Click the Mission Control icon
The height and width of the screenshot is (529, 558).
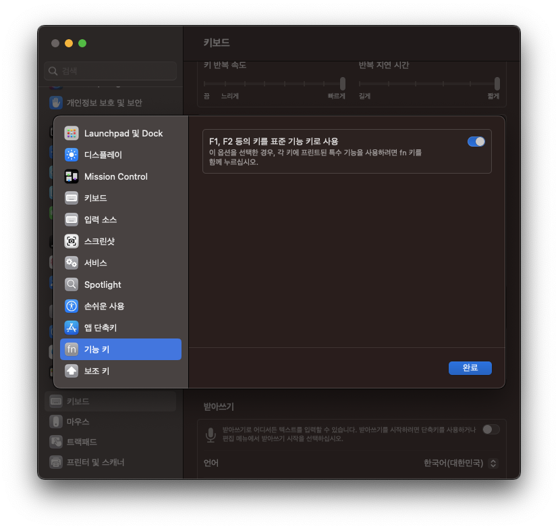72,176
